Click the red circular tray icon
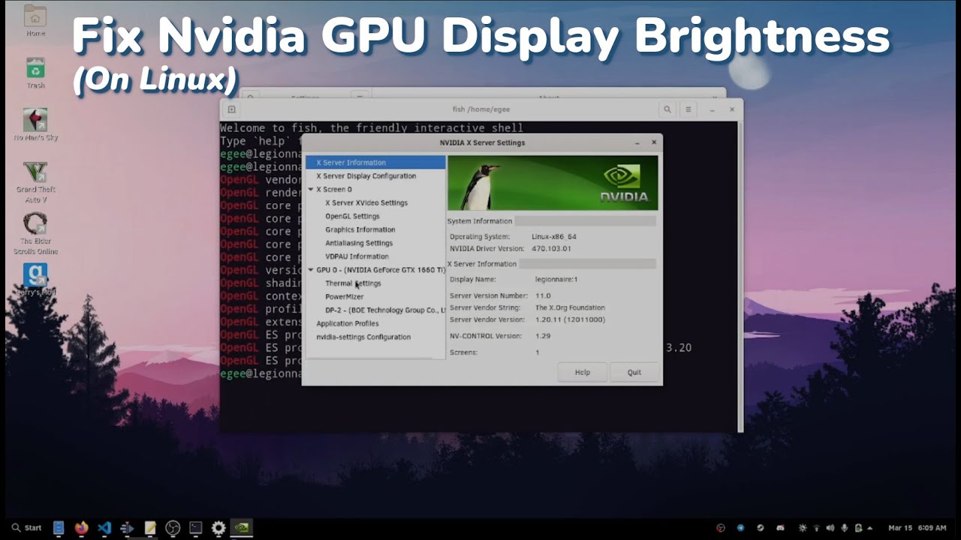Viewport: 961px width, 540px height. [721, 528]
